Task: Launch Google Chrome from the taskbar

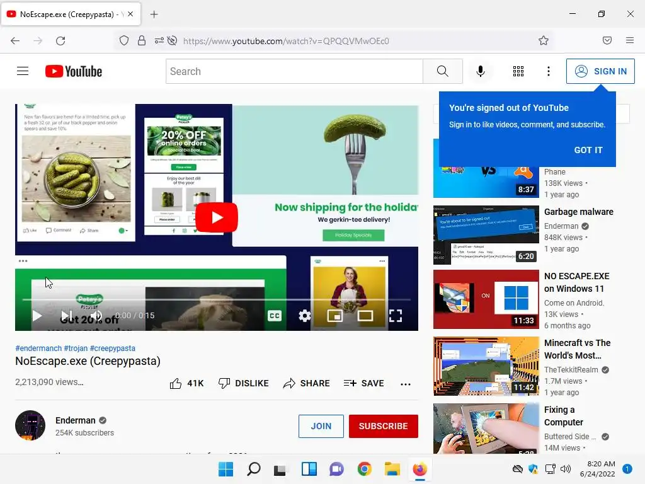Action: tap(365, 469)
